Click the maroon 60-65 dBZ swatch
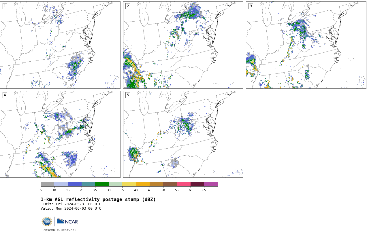Viewport: 369px width, 233px height. 197,184
